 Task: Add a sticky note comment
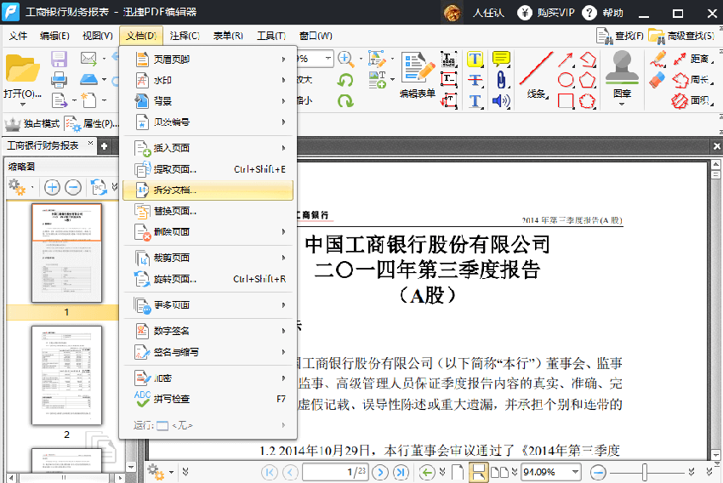pos(501,59)
